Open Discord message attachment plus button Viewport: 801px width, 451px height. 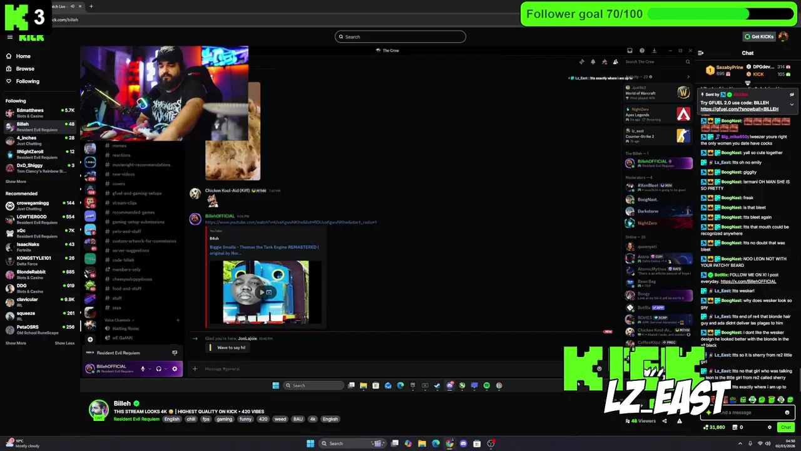coord(195,369)
